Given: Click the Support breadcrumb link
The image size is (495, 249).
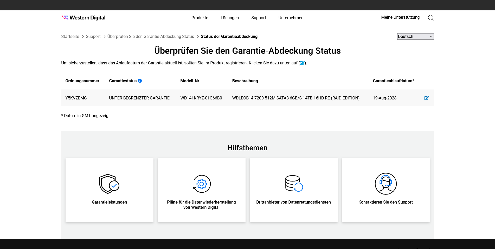Looking at the screenshot, I should point(93,36).
